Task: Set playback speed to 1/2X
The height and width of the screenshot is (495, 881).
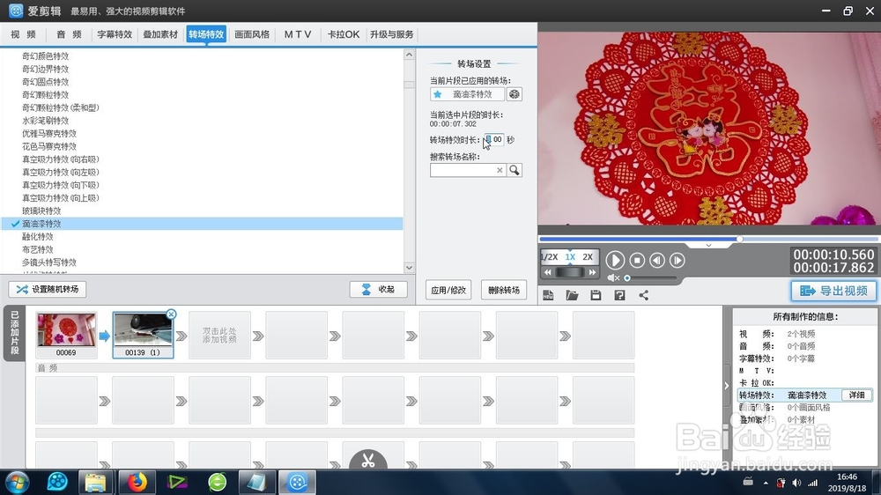Action: 550,257
